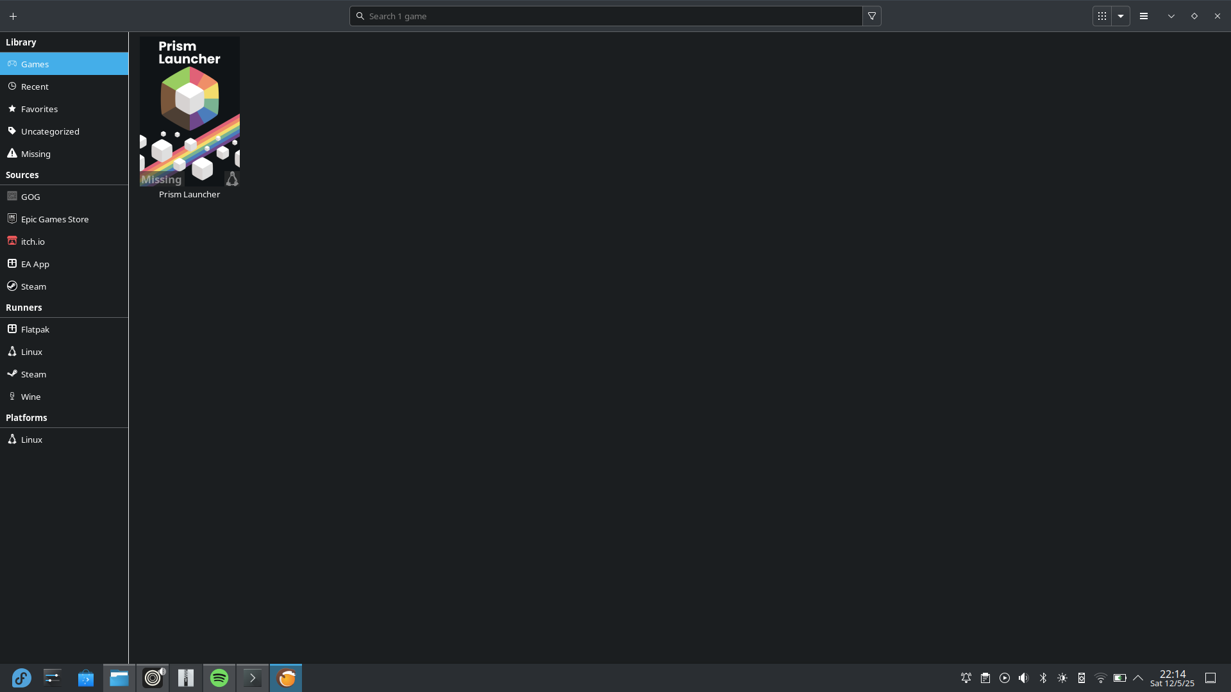Viewport: 1231px width, 692px height.
Task: Select Wine runner
Action: pyautogui.click(x=64, y=397)
